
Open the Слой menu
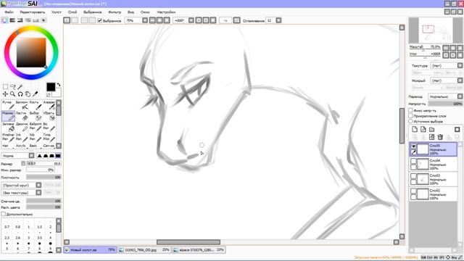point(72,12)
